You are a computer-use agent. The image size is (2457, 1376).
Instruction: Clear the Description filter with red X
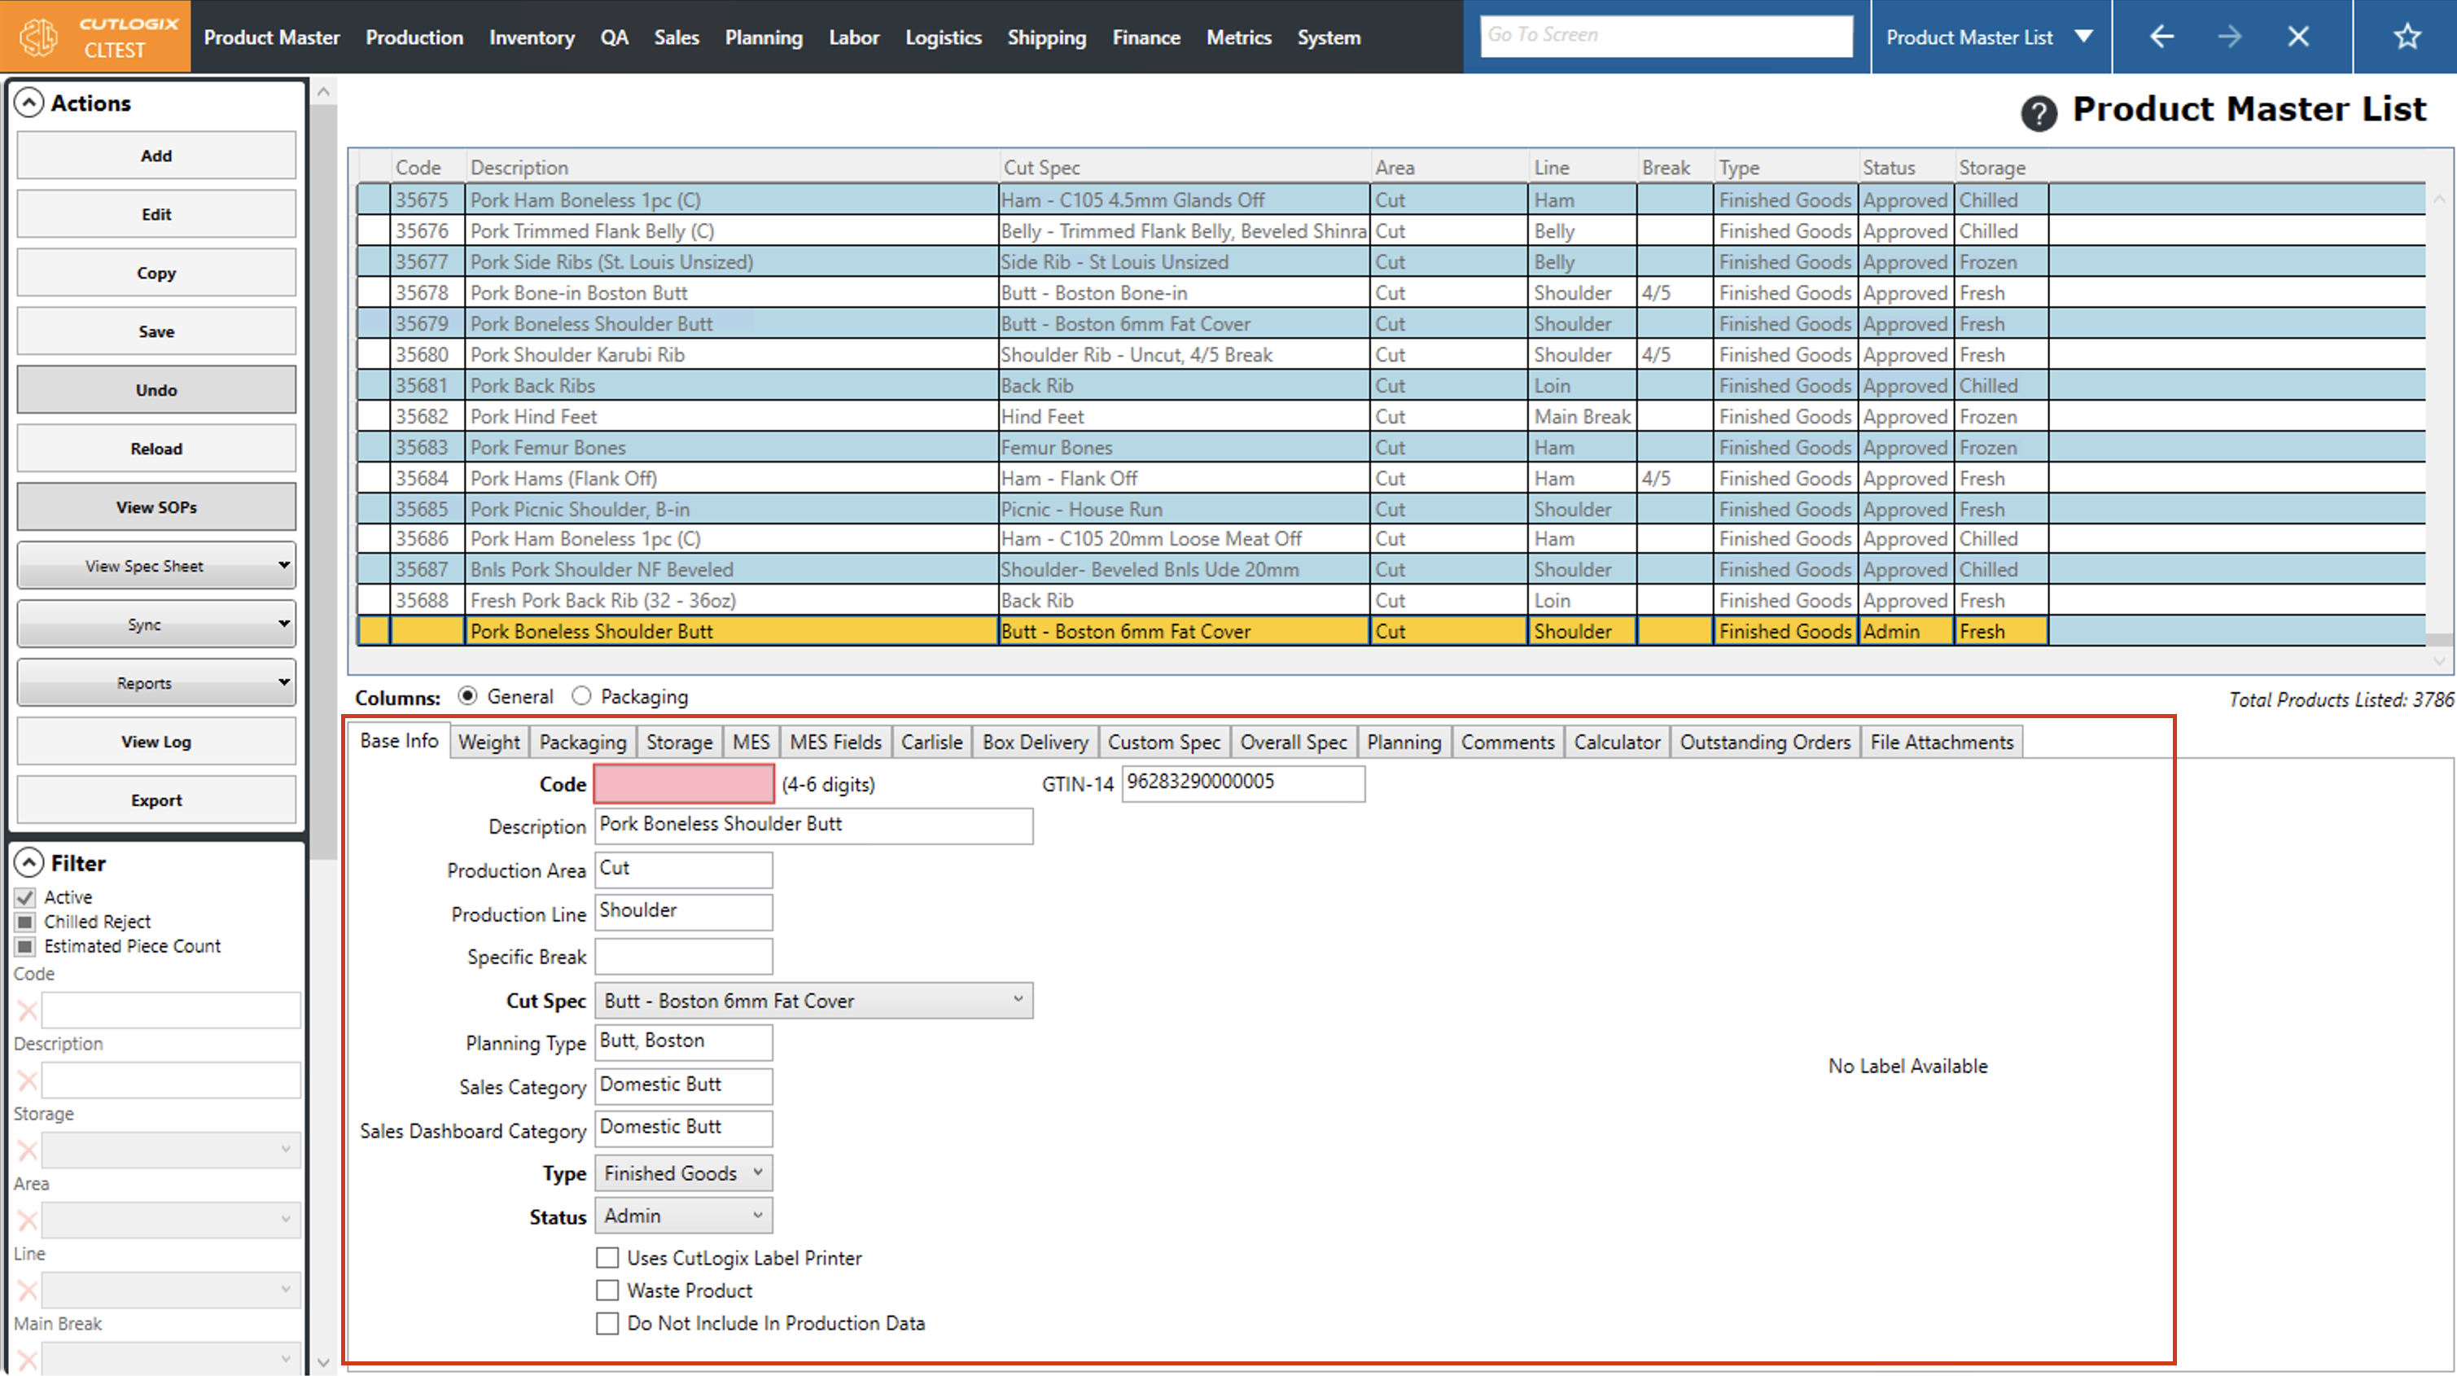pos(27,1080)
